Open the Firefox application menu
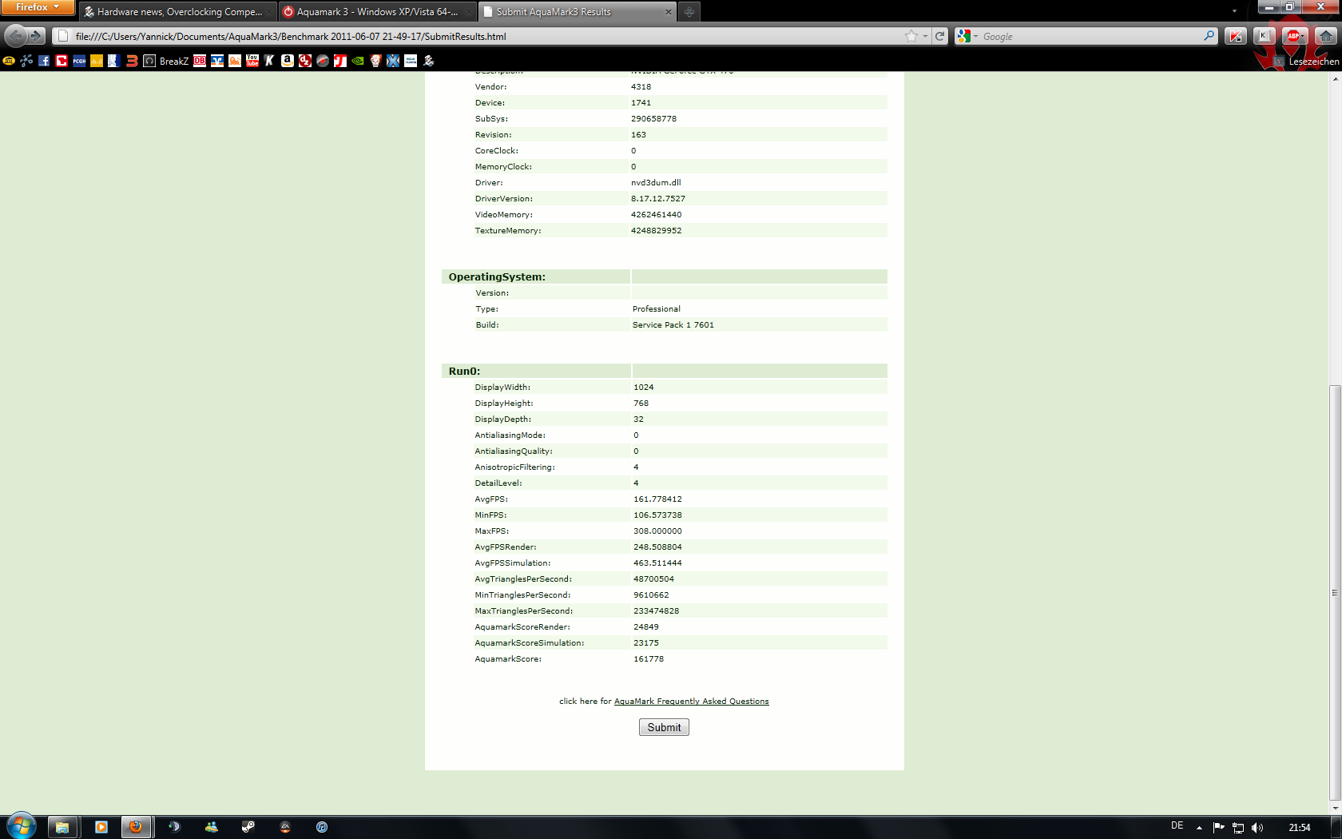This screenshot has height=839, width=1342. click(38, 7)
